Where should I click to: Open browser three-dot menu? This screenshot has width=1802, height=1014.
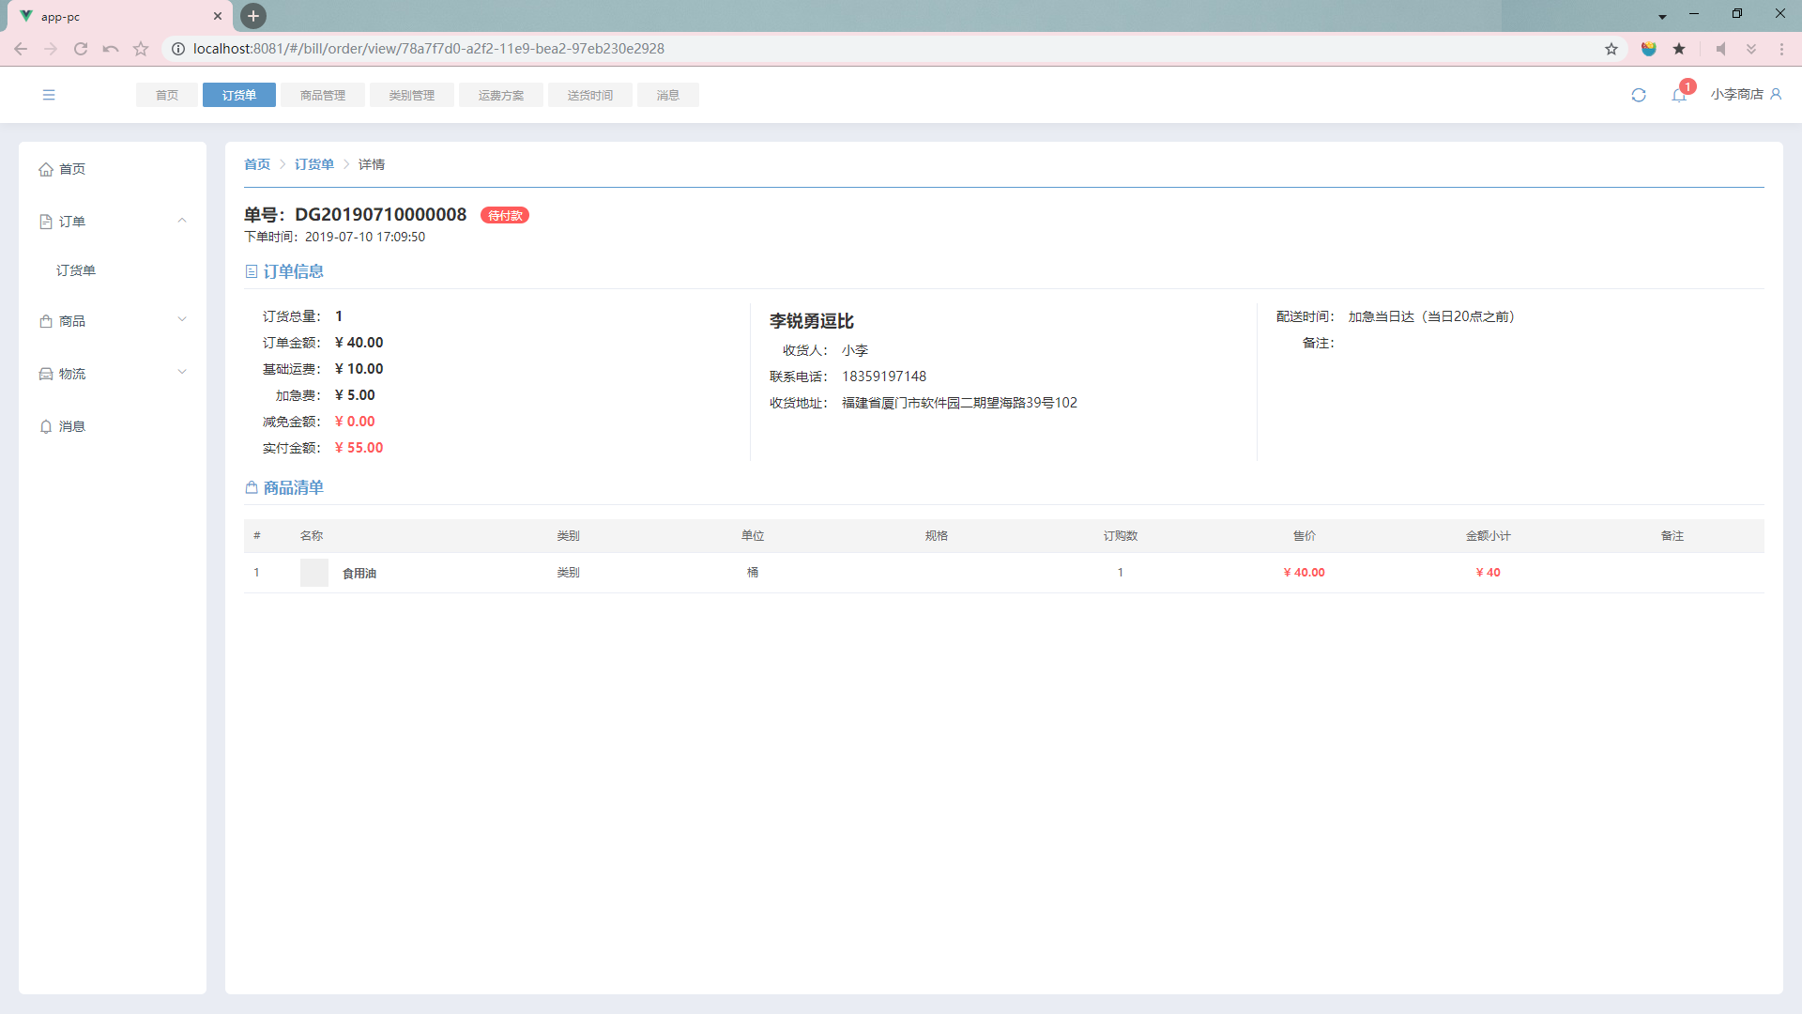(x=1781, y=49)
